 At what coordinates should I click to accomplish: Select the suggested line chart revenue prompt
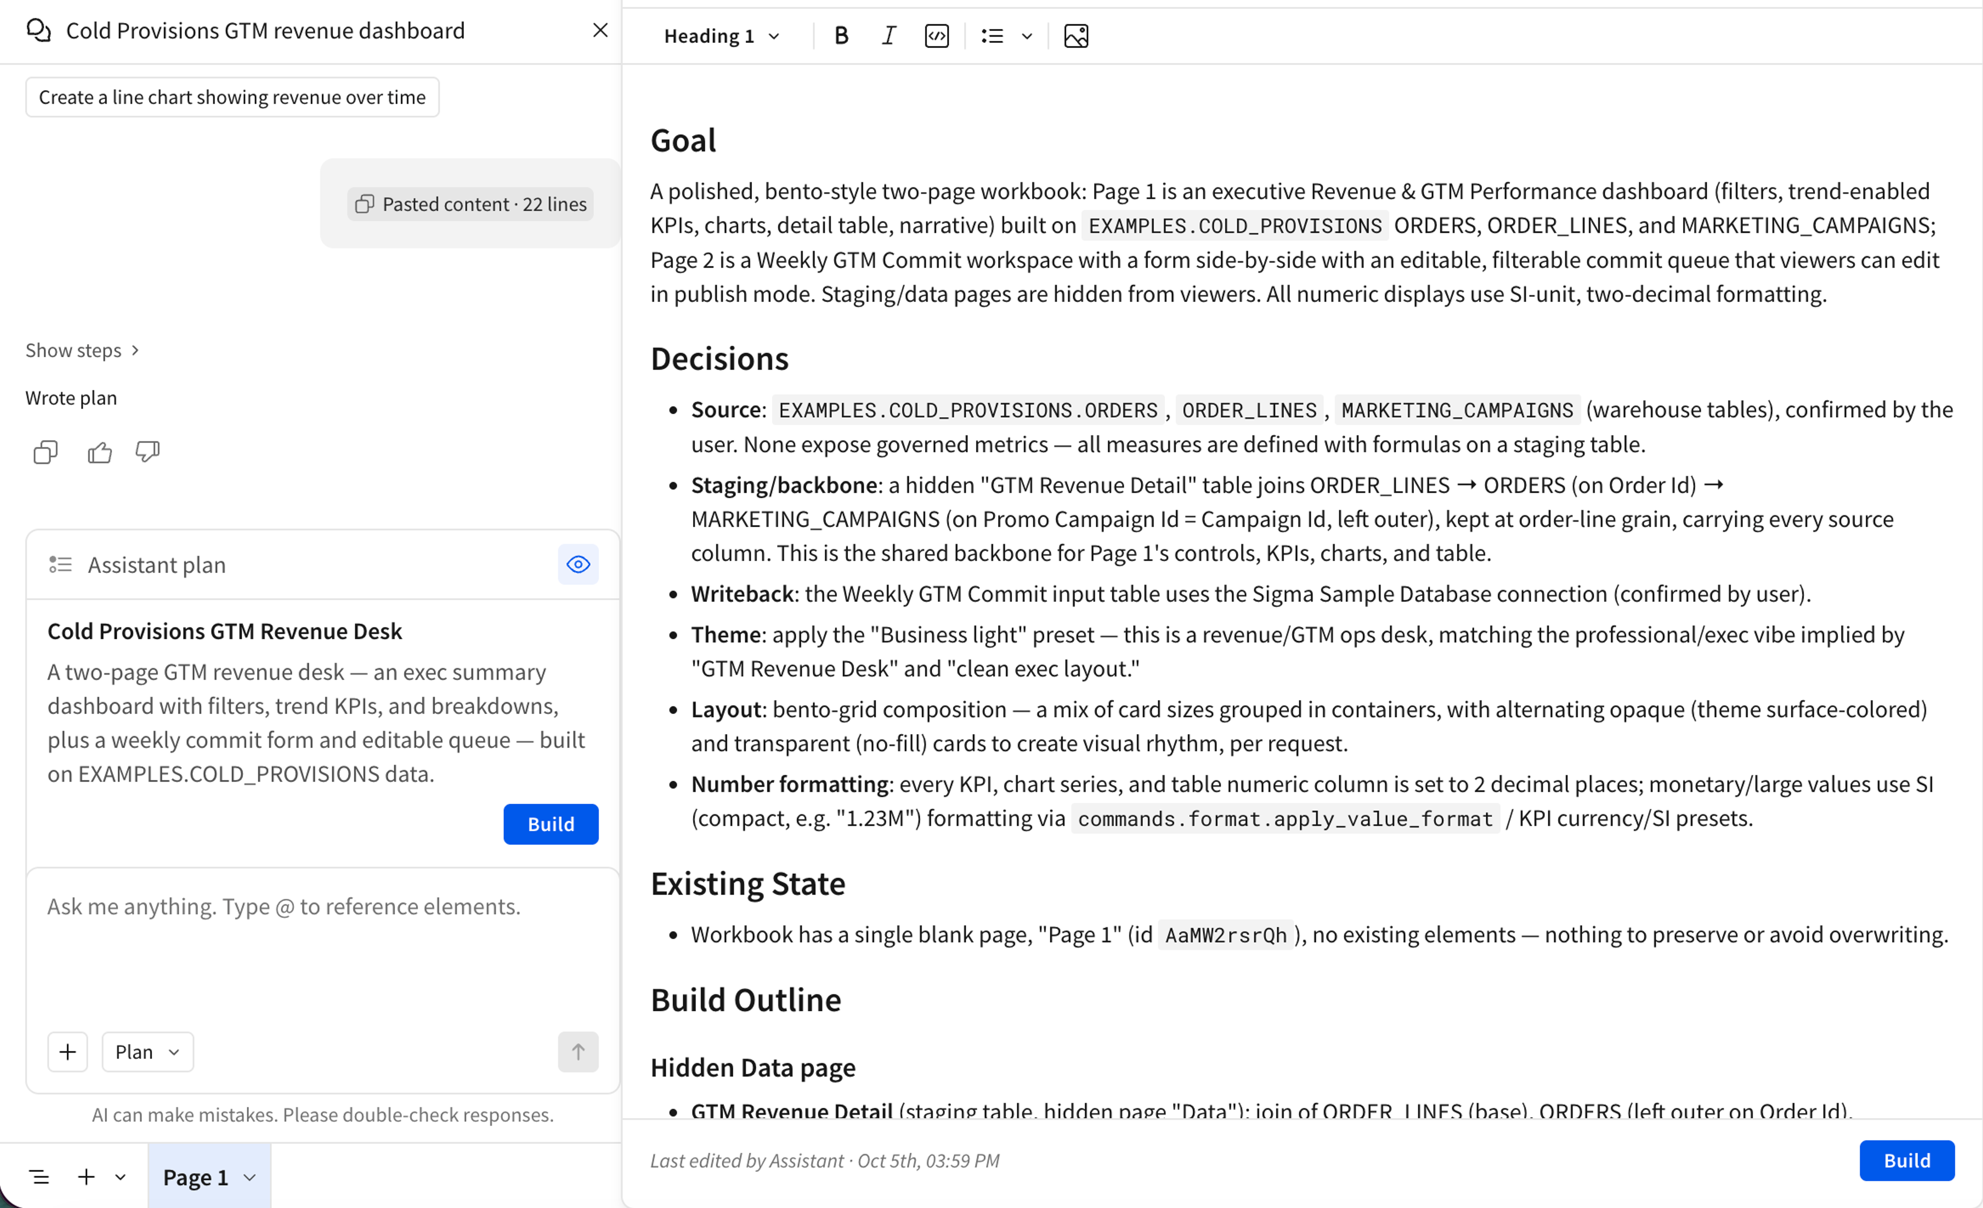coord(232,98)
